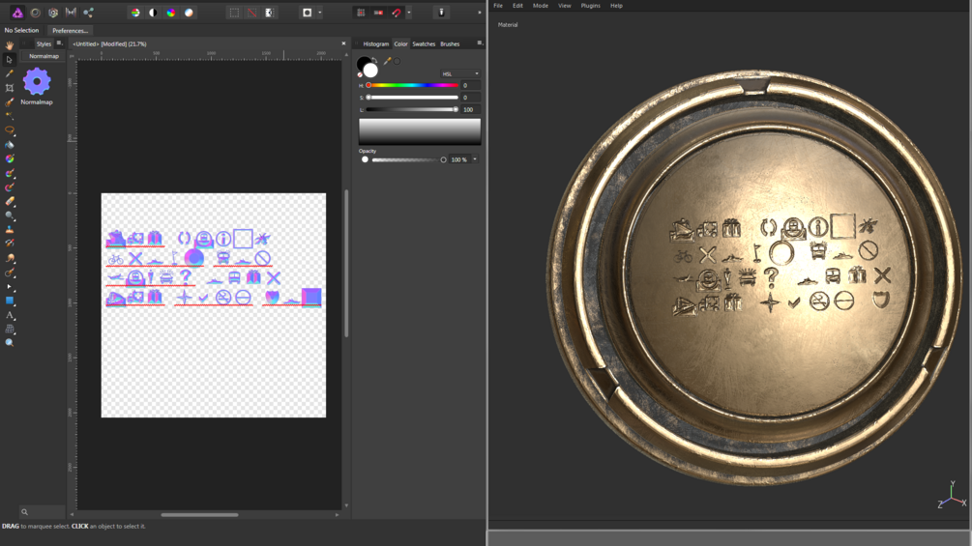Image resolution: width=972 pixels, height=546 pixels.
Task: Select the Flood Select wand tool
Action: pos(10,116)
